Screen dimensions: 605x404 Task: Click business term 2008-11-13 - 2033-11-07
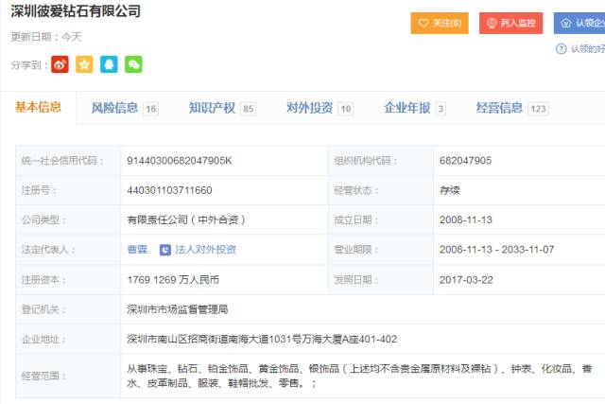click(x=496, y=250)
